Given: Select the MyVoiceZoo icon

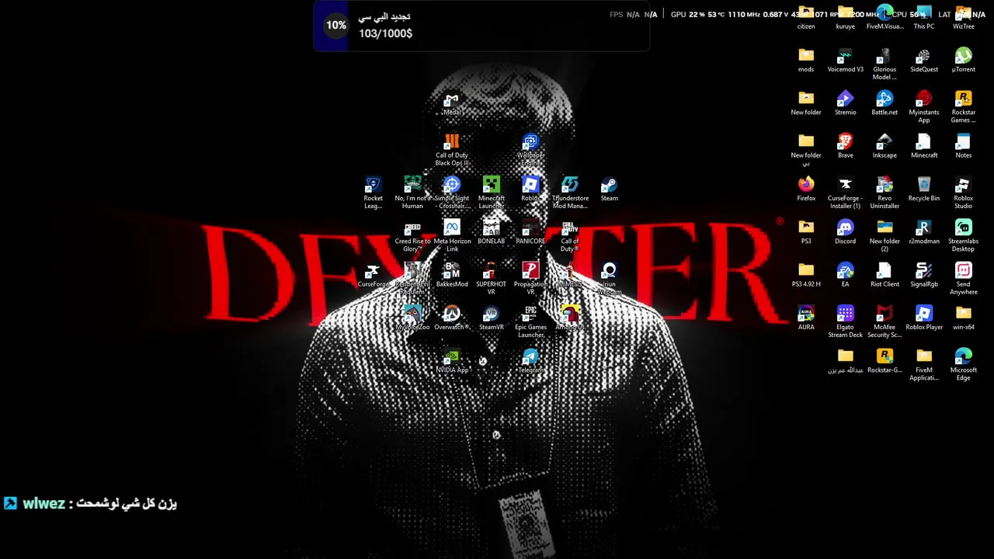Looking at the screenshot, I should tap(412, 317).
